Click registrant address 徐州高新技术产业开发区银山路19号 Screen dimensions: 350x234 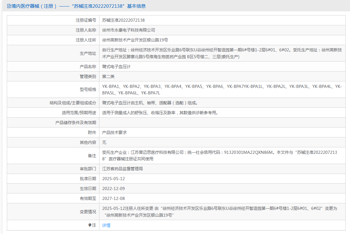pyautogui.click(x=135, y=40)
